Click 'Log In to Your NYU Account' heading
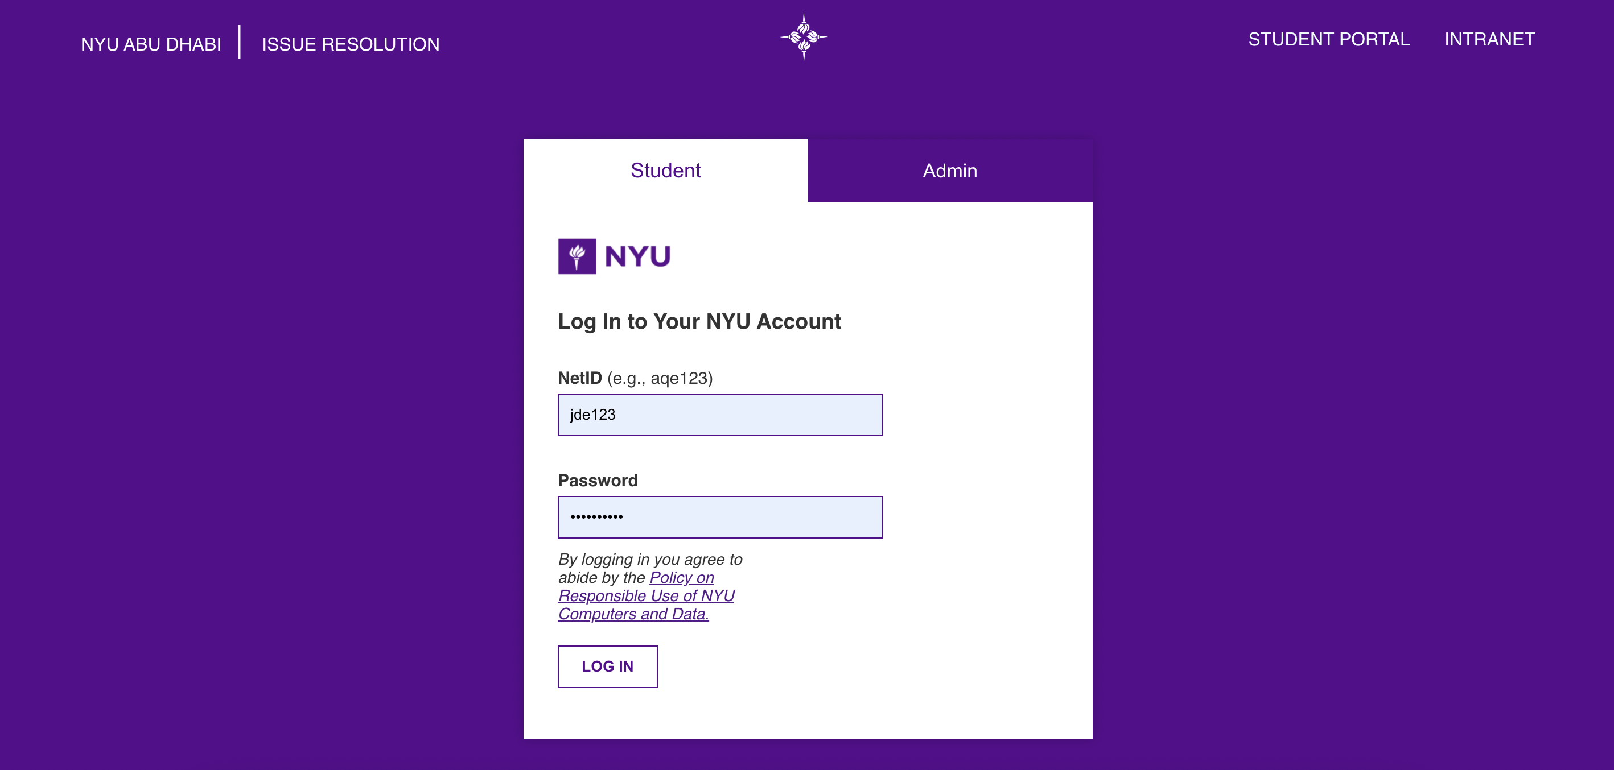This screenshot has width=1614, height=770. pyautogui.click(x=699, y=321)
